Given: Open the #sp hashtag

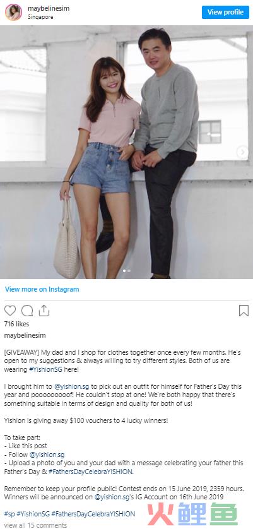Looking at the screenshot, I should pos(9,514).
